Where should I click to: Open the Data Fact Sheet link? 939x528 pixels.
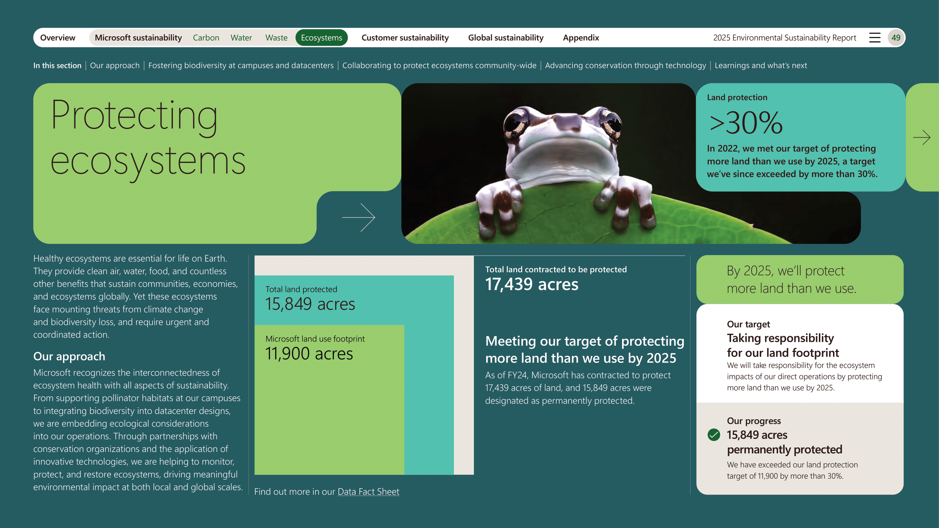point(368,491)
